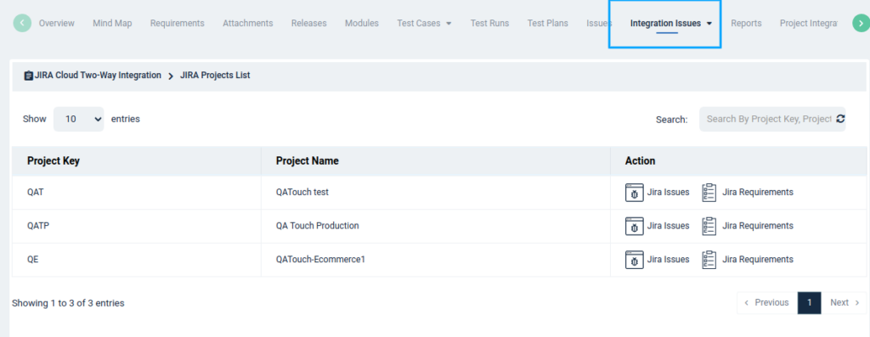This screenshot has height=337, width=870.
Task: Click the JIRA Cloud Two-Way Integration breadcrumb
Action: [98, 76]
